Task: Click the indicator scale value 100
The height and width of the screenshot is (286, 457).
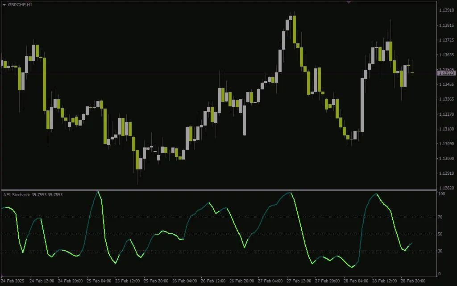Action: tap(442, 194)
